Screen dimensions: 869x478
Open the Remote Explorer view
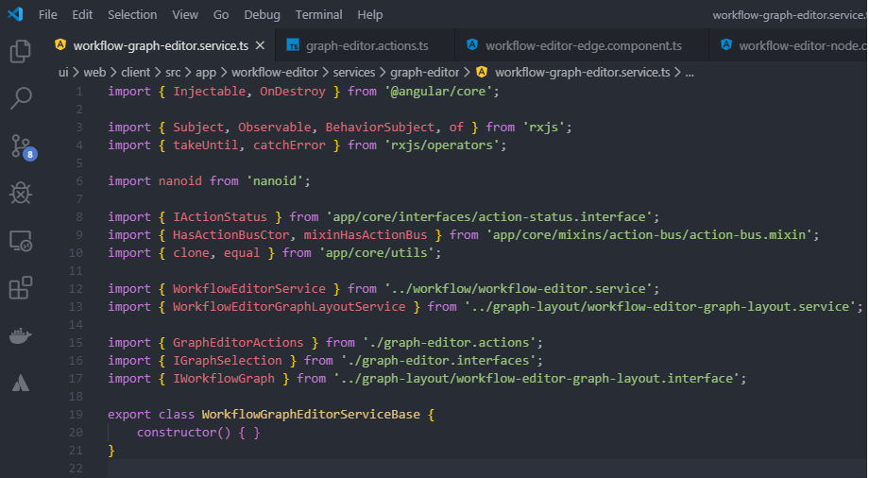click(x=21, y=241)
